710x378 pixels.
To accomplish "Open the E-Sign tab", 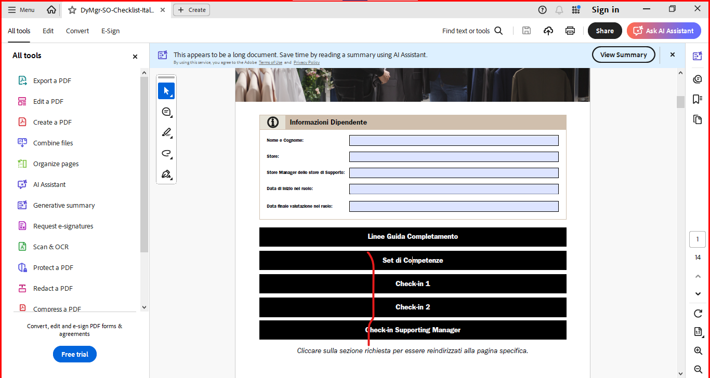I will [x=110, y=31].
